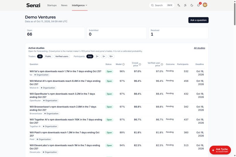The height and width of the screenshot is (157, 236).
Task: Click the Participants column header
Action: [x=183, y=64]
